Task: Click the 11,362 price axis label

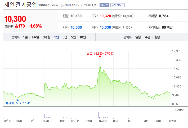Action: coord(177,86)
